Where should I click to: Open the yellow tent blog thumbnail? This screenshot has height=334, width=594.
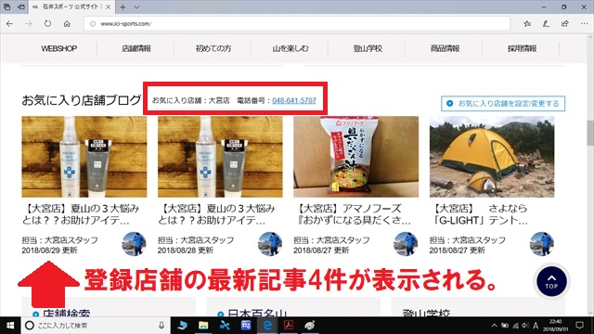[x=492, y=157]
